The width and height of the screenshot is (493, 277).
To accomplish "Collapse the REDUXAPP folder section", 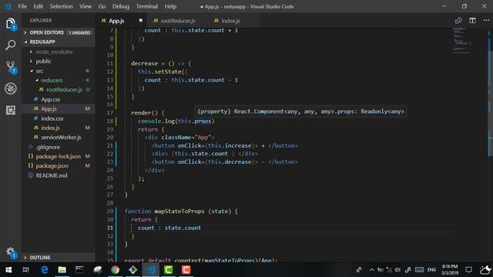I will (59, 42).
